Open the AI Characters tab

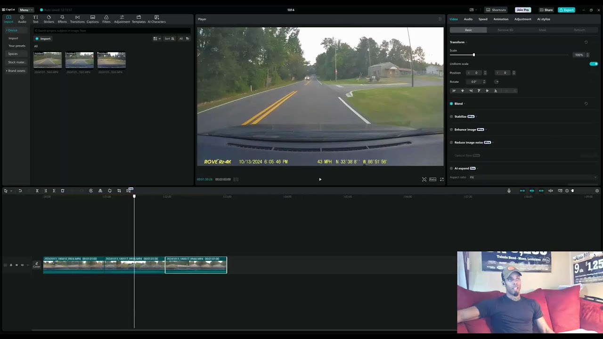(x=156, y=19)
